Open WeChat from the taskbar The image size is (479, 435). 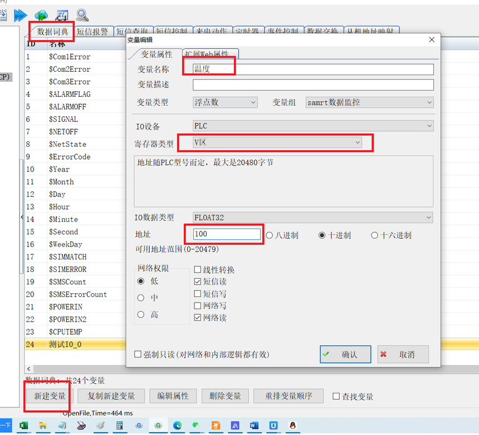[196, 425]
